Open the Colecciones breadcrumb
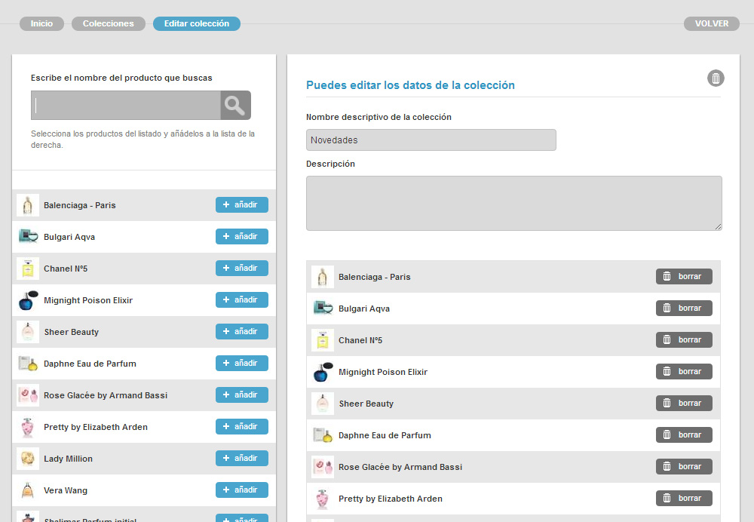754x522 pixels. pyautogui.click(x=108, y=23)
